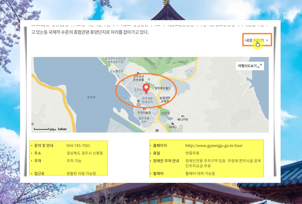
Task: Click the 경주보문 관광단지 map label
Action: (x=147, y=100)
